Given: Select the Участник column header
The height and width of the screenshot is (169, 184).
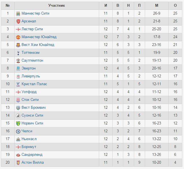Looking at the screenshot, I should click(57, 6).
